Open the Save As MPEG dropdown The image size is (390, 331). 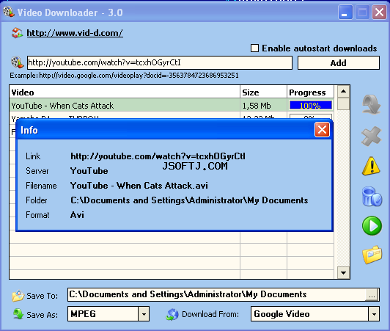144,314
